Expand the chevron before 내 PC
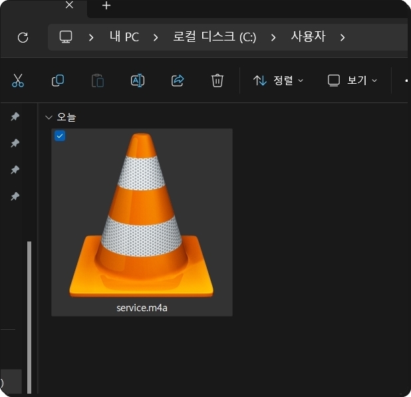The height and width of the screenshot is (397, 411). tap(91, 38)
